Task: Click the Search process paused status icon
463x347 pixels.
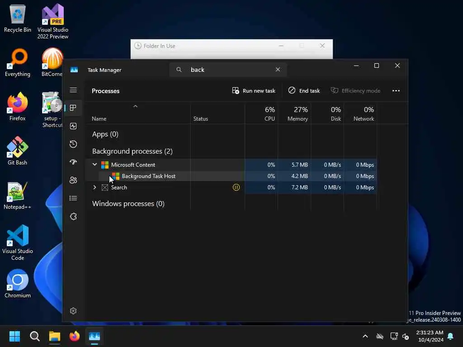Action: click(236, 188)
